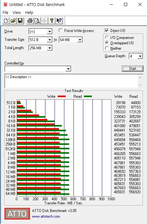Print results using the printer icon
Screen dimensions: 147x224
(30, 21)
